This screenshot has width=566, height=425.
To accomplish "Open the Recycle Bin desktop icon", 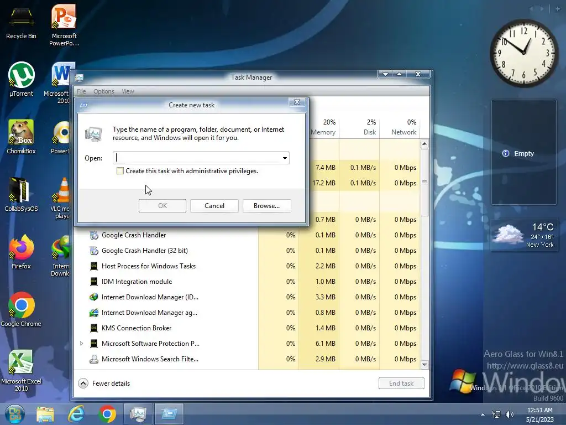I will coord(21,22).
